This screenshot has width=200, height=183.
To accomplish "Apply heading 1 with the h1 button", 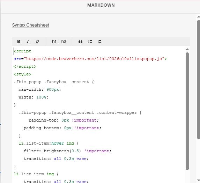I will (x=54, y=41).
